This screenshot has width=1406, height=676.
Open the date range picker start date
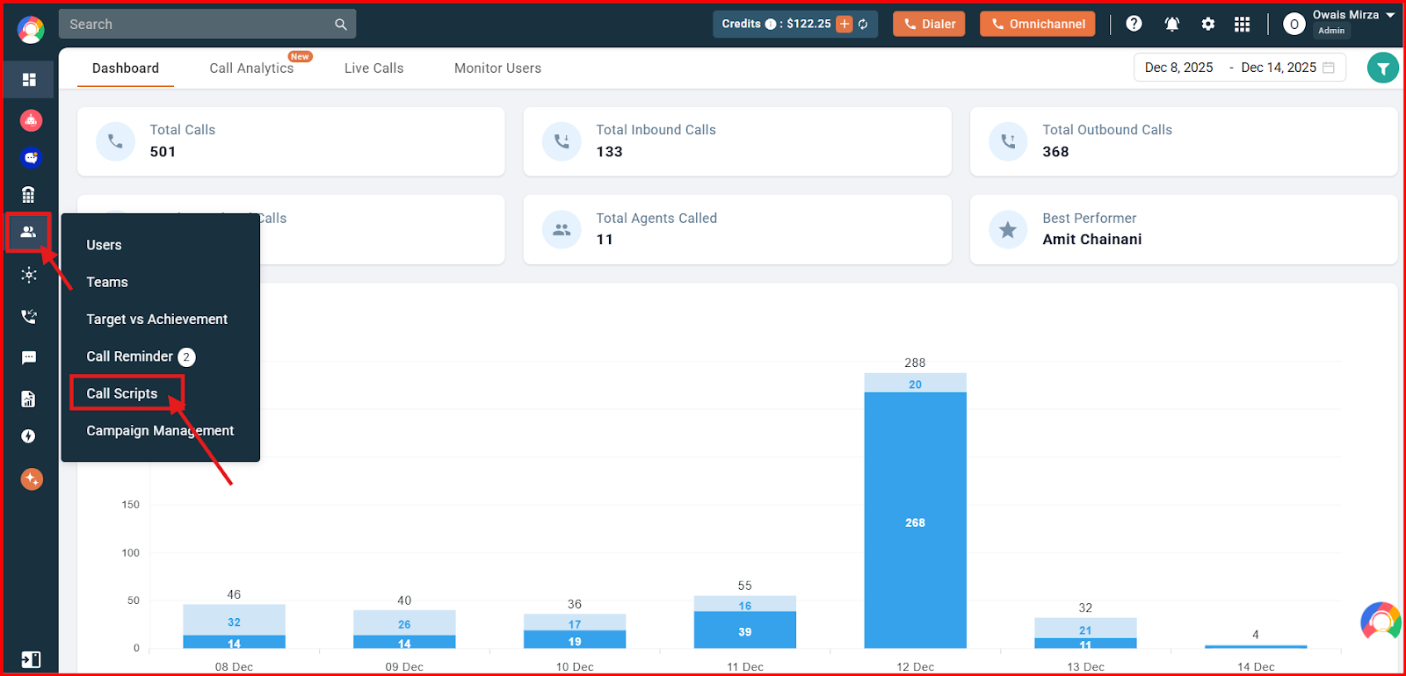pos(1179,68)
